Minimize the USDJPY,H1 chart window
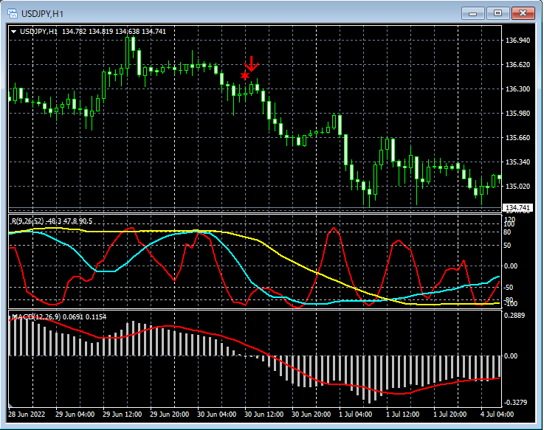Image resolution: width=544 pixels, height=430 pixels. (473, 13)
